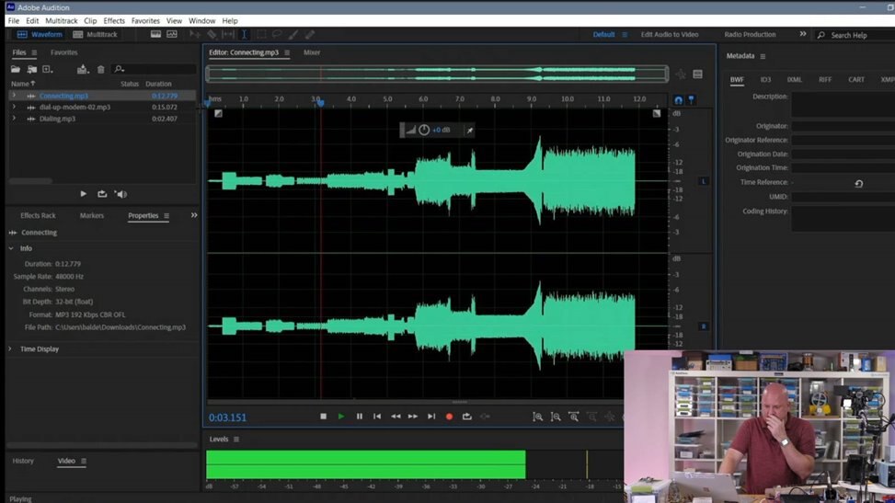895x503 pixels.
Task: Click the Record button in transport
Action: pos(449,417)
